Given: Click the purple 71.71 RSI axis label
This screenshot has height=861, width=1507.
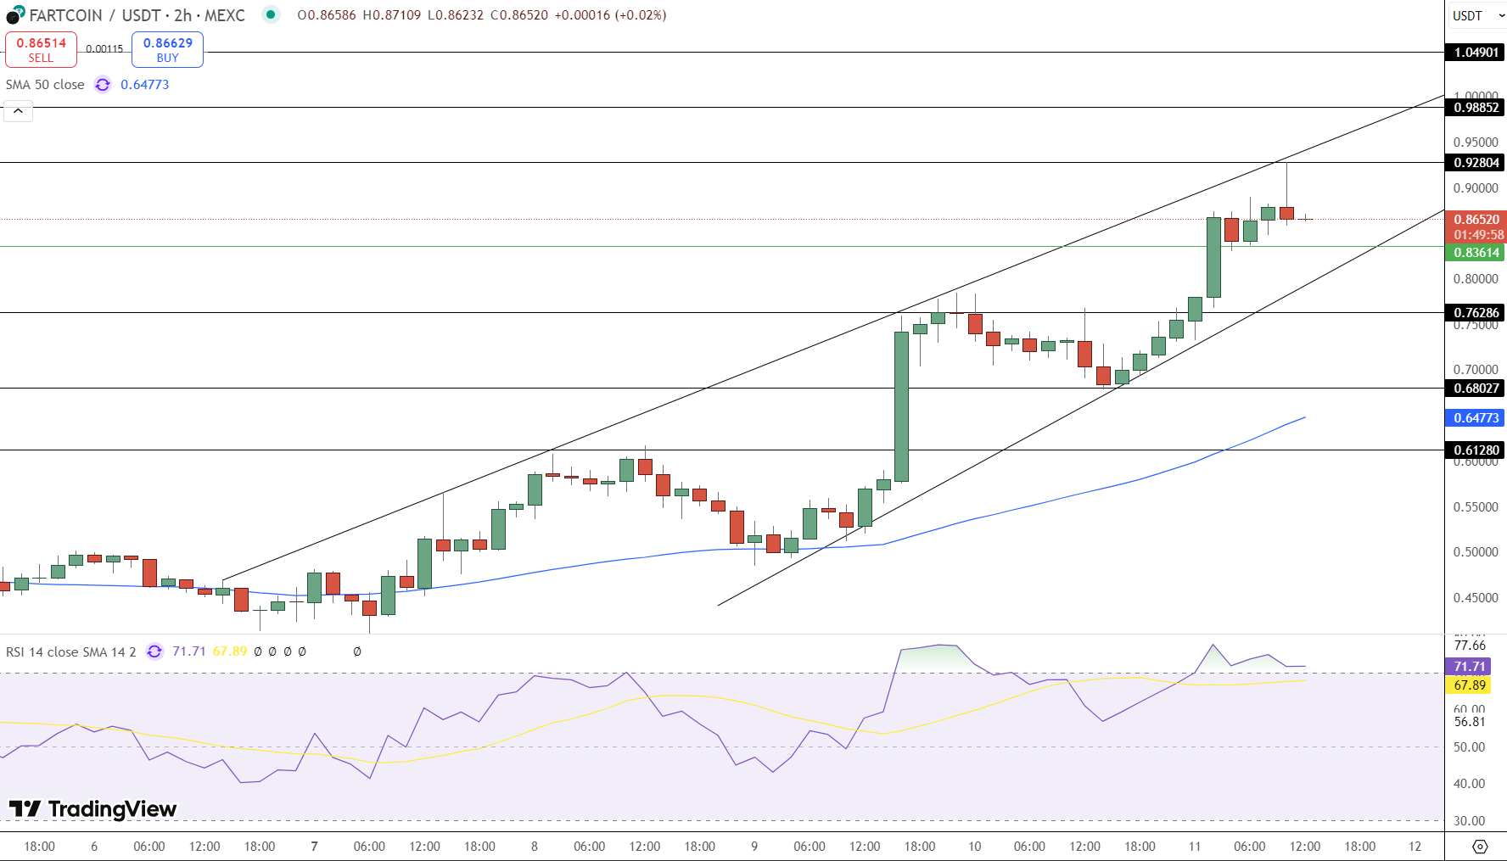Looking at the screenshot, I should click(x=1470, y=667).
